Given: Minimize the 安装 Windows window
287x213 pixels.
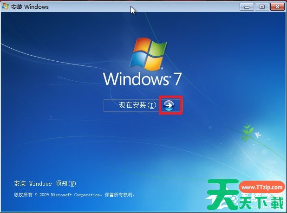Looking at the screenshot, I should click(x=247, y=7).
